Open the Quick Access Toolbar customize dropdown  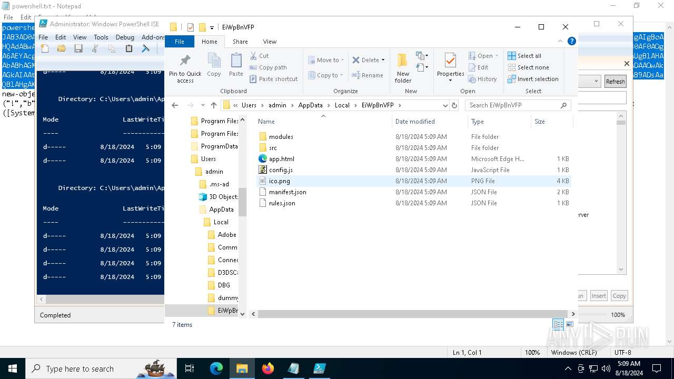pos(212,27)
